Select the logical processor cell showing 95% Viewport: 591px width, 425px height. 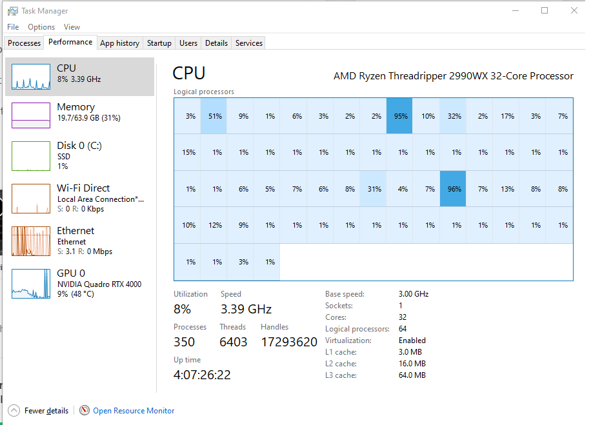[399, 116]
